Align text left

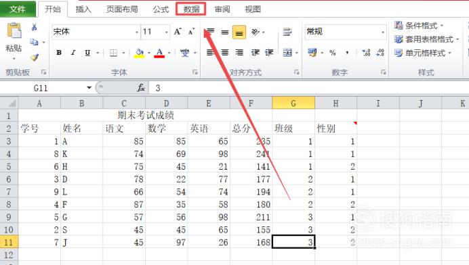[211, 53]
